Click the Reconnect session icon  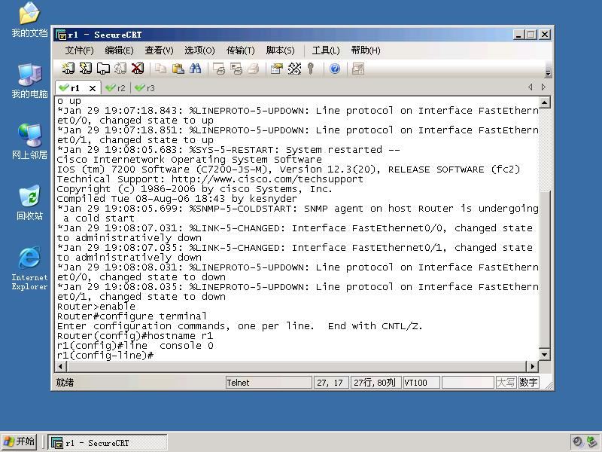tap(120, 69)
